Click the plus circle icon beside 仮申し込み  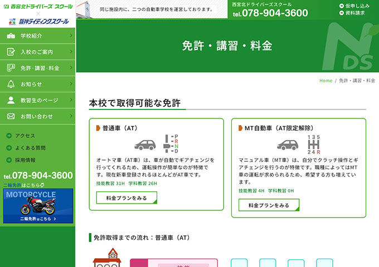[342, 6]
